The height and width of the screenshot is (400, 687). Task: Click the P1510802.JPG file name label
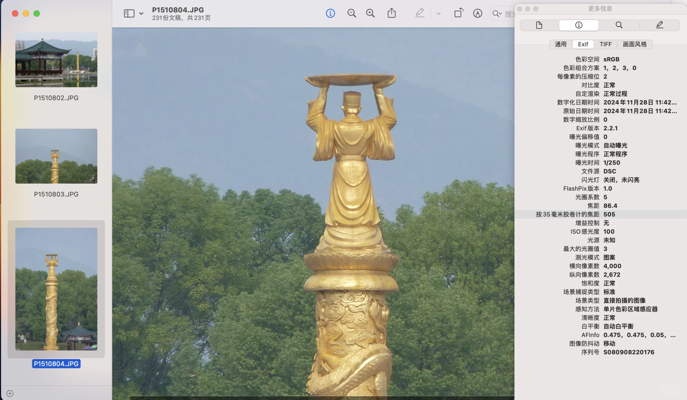tap(56, 98)
